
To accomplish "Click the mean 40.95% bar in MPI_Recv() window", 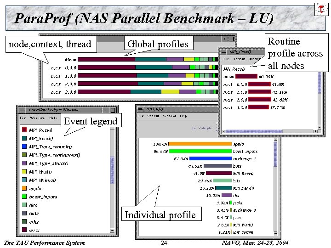I will click(x=246, y=76).
